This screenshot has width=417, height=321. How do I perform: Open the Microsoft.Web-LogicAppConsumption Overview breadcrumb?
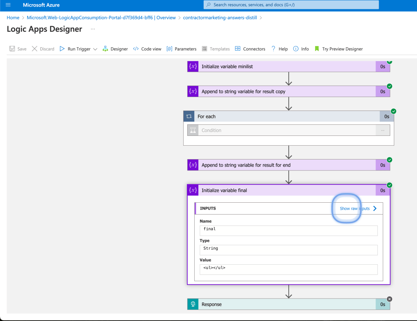click(x=101, y=18)
